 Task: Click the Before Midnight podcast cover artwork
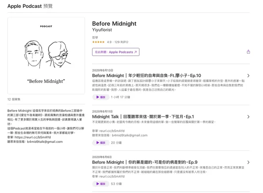(46, 55)
